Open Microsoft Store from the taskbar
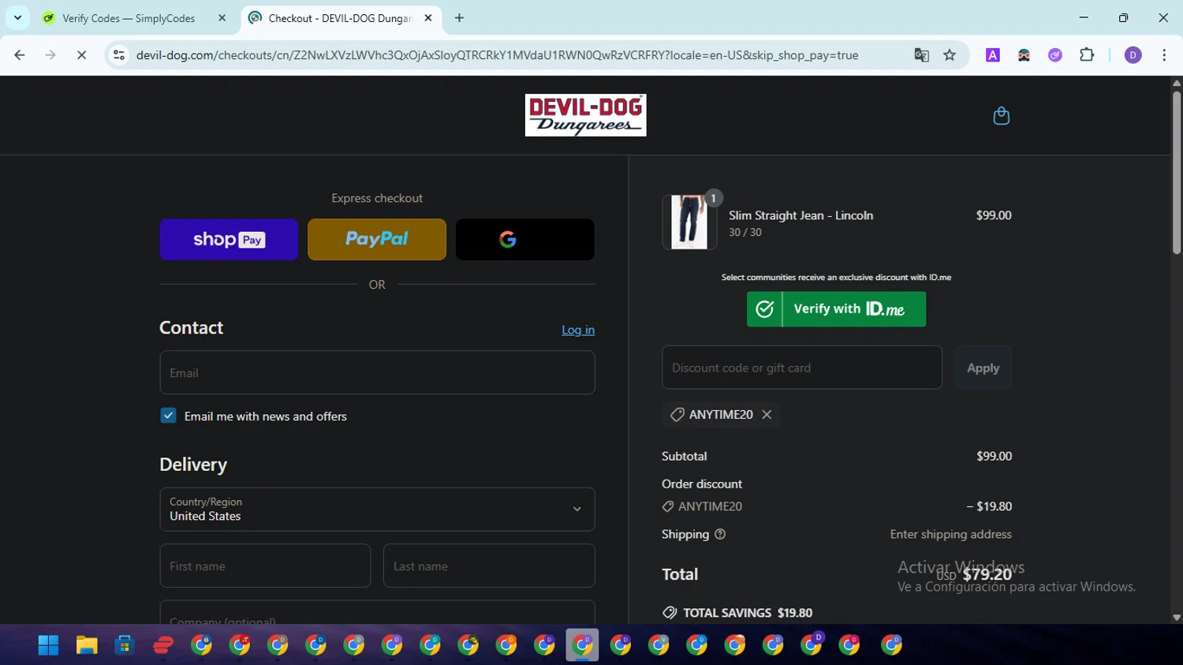1183x665 pixels. (x=125, y=645)
